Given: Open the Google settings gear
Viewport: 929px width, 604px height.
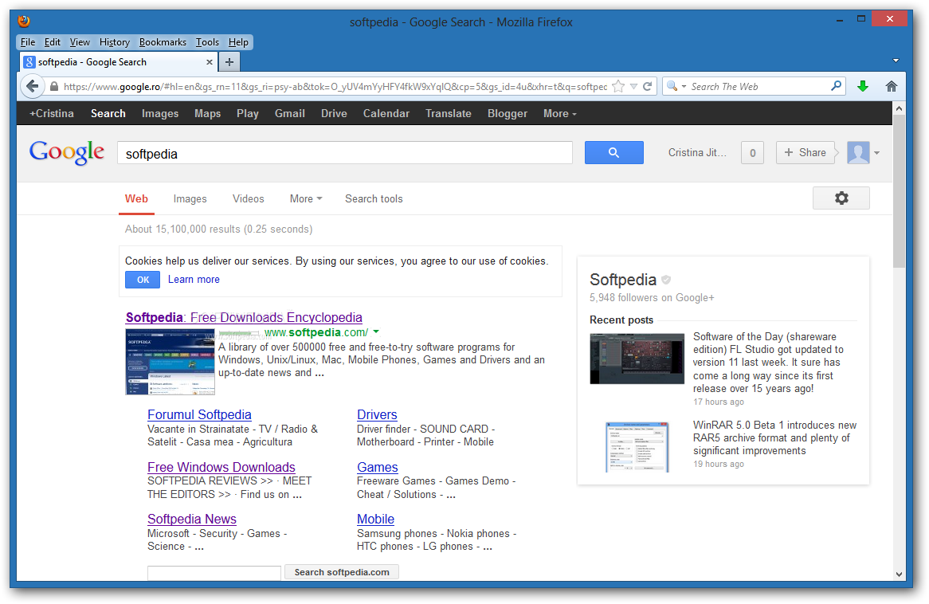Looking at the screenshot, I should (841, 198).
